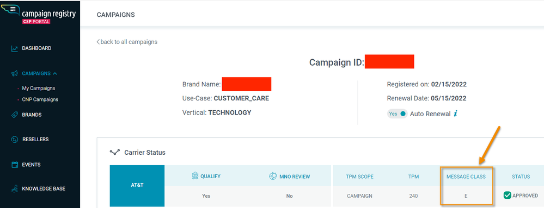Click the MNO Review icon

(x=273, y=176)
